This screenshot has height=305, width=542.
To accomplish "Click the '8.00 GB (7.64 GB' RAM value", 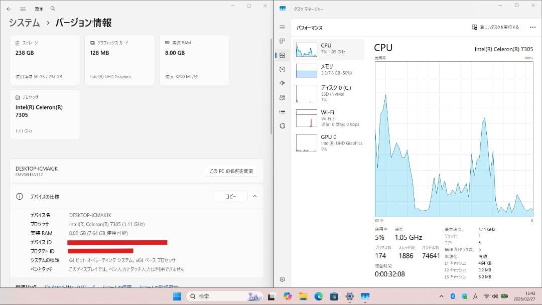I will tap(98, 233).
